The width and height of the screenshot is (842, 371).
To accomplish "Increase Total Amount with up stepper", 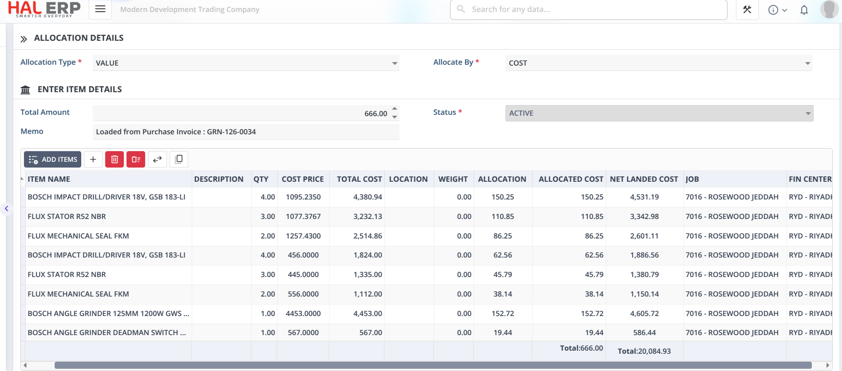I will tap(395, 109).
